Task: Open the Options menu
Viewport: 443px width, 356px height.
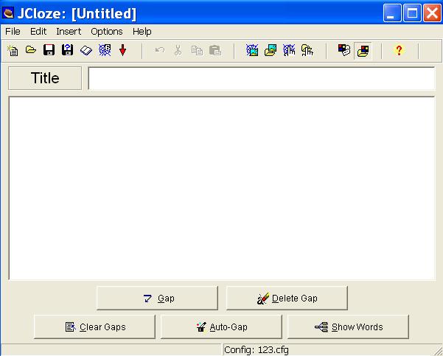Action: tap(107, 32)
